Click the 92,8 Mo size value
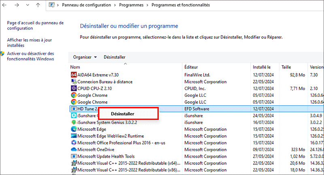The height and width of the screenshot is (175, 324). (297, 75)
